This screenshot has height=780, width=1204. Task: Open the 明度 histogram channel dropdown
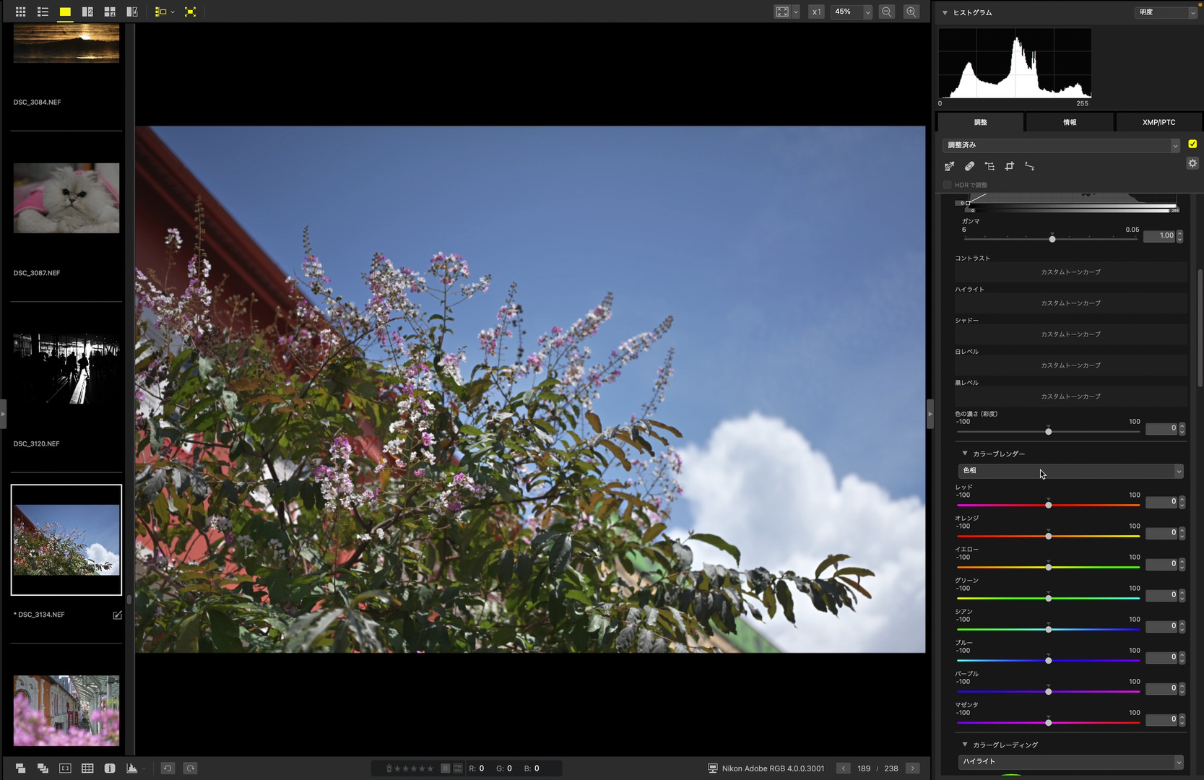click(x=1166, y=12)
